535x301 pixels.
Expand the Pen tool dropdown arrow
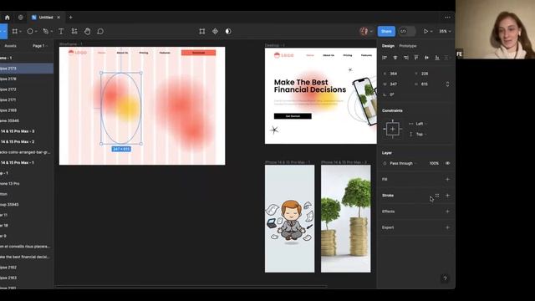click(x=52, y=32)
